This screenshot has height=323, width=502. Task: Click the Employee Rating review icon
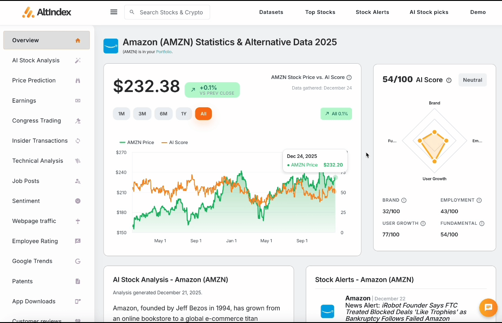[x=78, y=241]
